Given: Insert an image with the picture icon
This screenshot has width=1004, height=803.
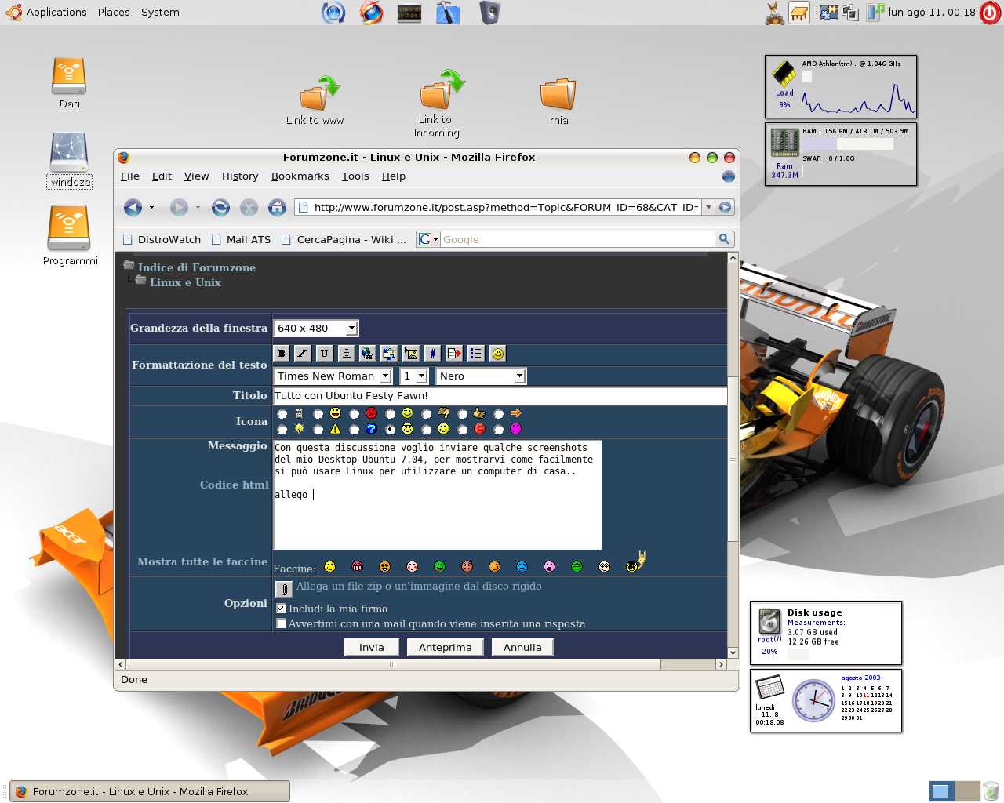Looking at the screenshot, I should click(411, 354).
